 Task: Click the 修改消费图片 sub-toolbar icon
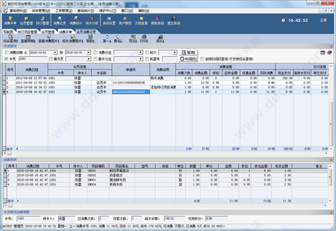[x=73, y=38]
